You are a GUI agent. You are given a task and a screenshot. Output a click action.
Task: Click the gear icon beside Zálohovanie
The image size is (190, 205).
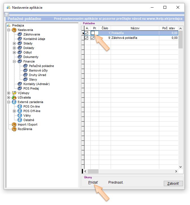19,34
